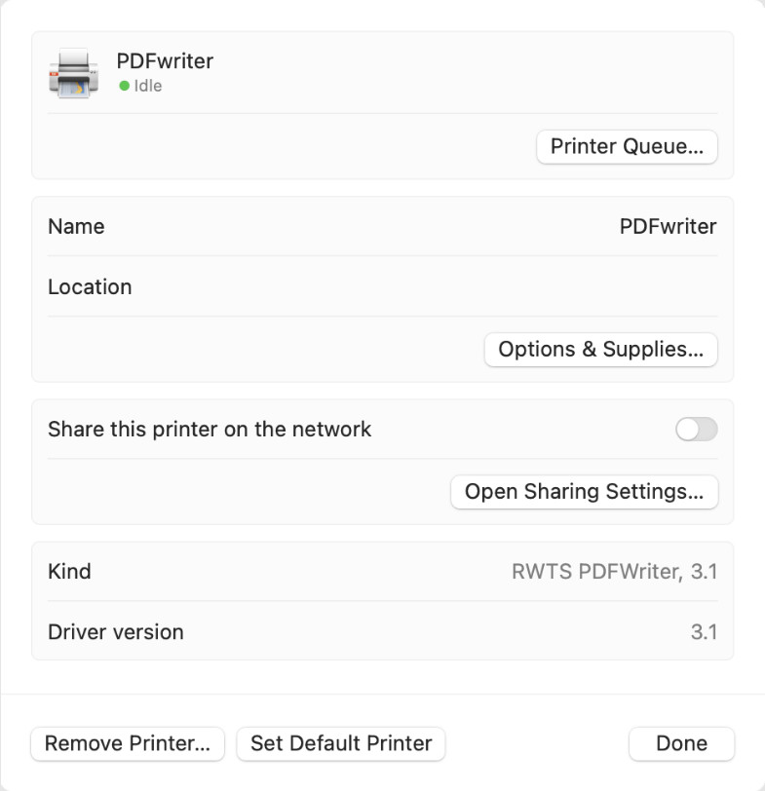765x791 pixels.
Task: Click the PDFwriter name field value
Action: pos(668,227)
